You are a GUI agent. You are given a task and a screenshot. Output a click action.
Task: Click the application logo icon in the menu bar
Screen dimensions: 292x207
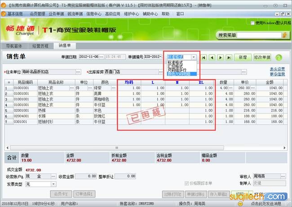(x=3, y=14)
